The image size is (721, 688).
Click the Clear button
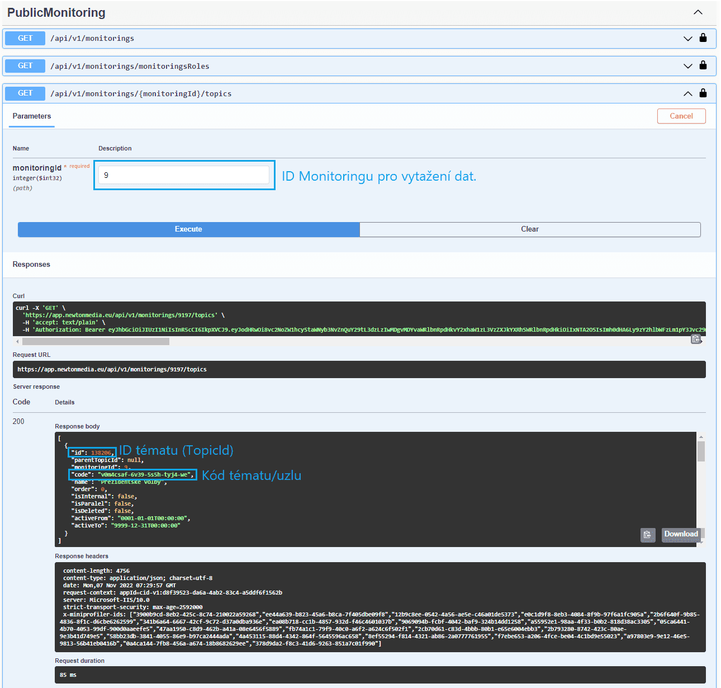click(x=529, y=229)
